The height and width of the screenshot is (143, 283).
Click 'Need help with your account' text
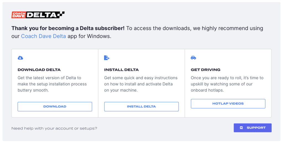pyautogui.click(x=54, y=128)
